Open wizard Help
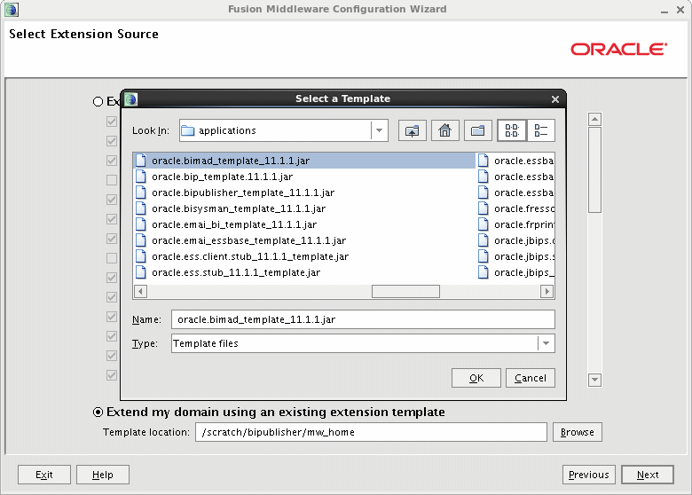 tap(103, 475)
